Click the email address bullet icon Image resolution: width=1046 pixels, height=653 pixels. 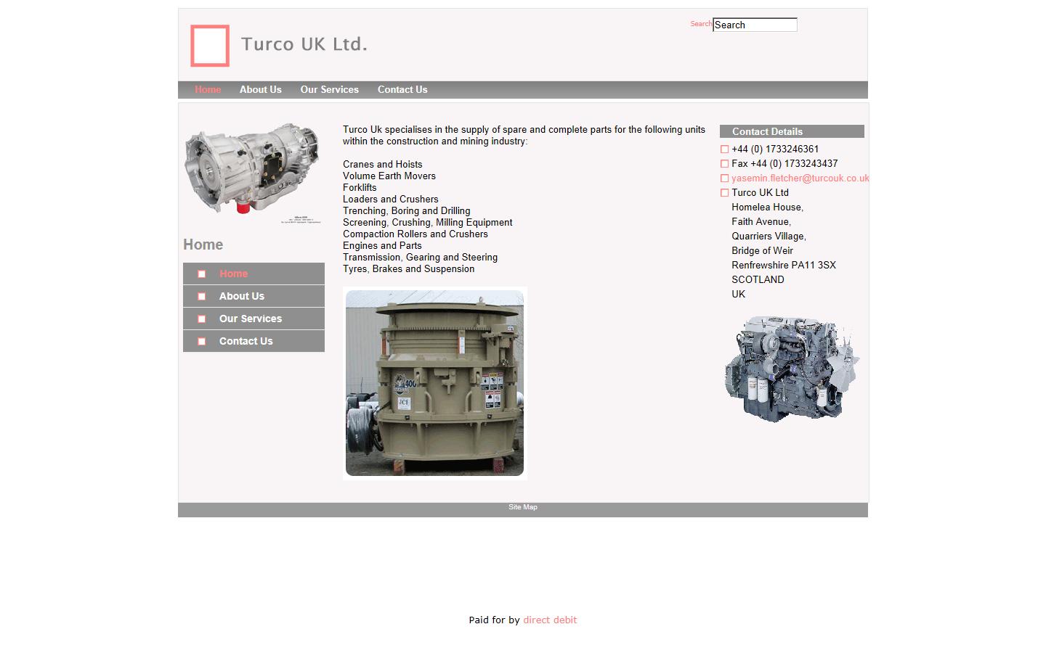tap(724, 178)
